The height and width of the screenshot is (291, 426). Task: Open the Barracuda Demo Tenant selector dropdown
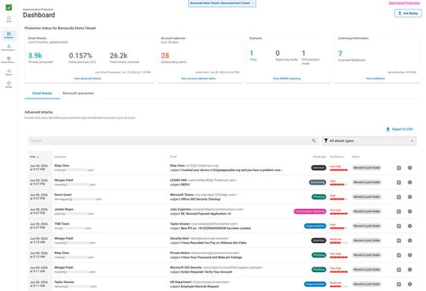point(222,3)
